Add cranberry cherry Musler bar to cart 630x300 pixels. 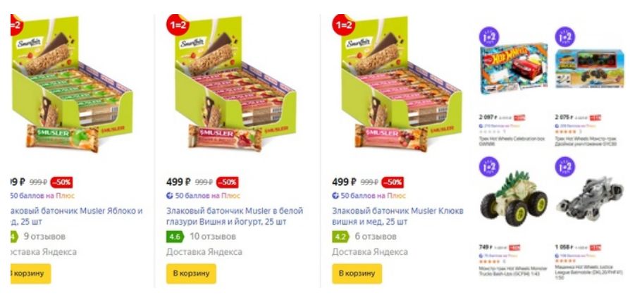point(357,273)
